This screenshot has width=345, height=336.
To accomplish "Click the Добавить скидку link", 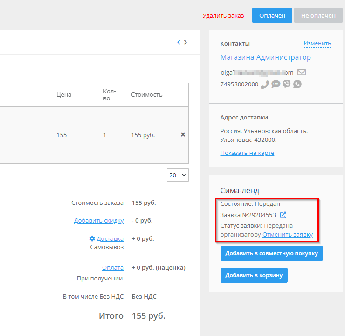I will click(x=99, y=220).
